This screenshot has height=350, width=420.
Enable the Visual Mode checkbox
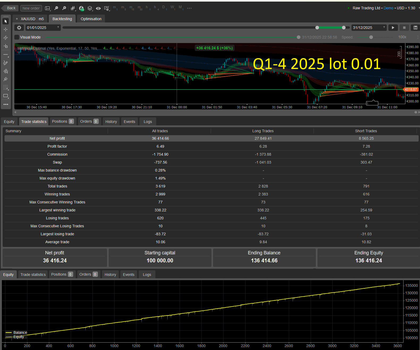point(17,37)
